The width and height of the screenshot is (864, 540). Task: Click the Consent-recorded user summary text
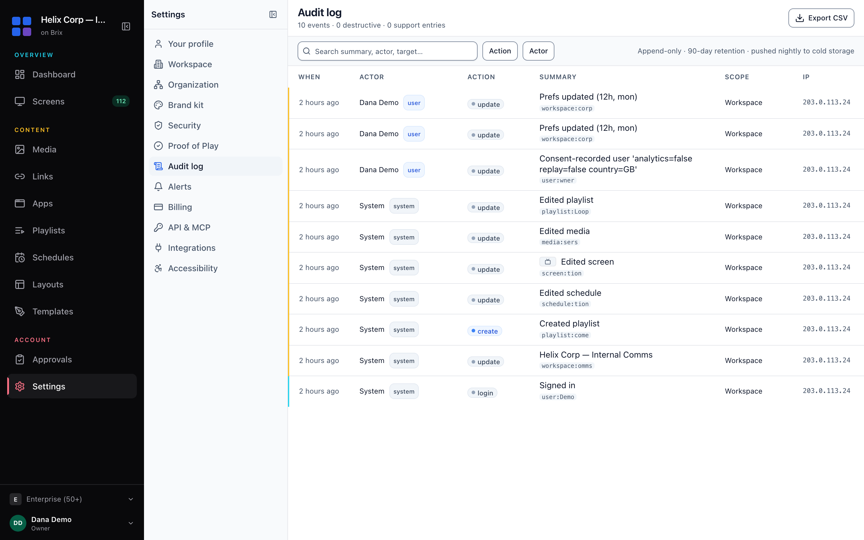click(616, 164)
